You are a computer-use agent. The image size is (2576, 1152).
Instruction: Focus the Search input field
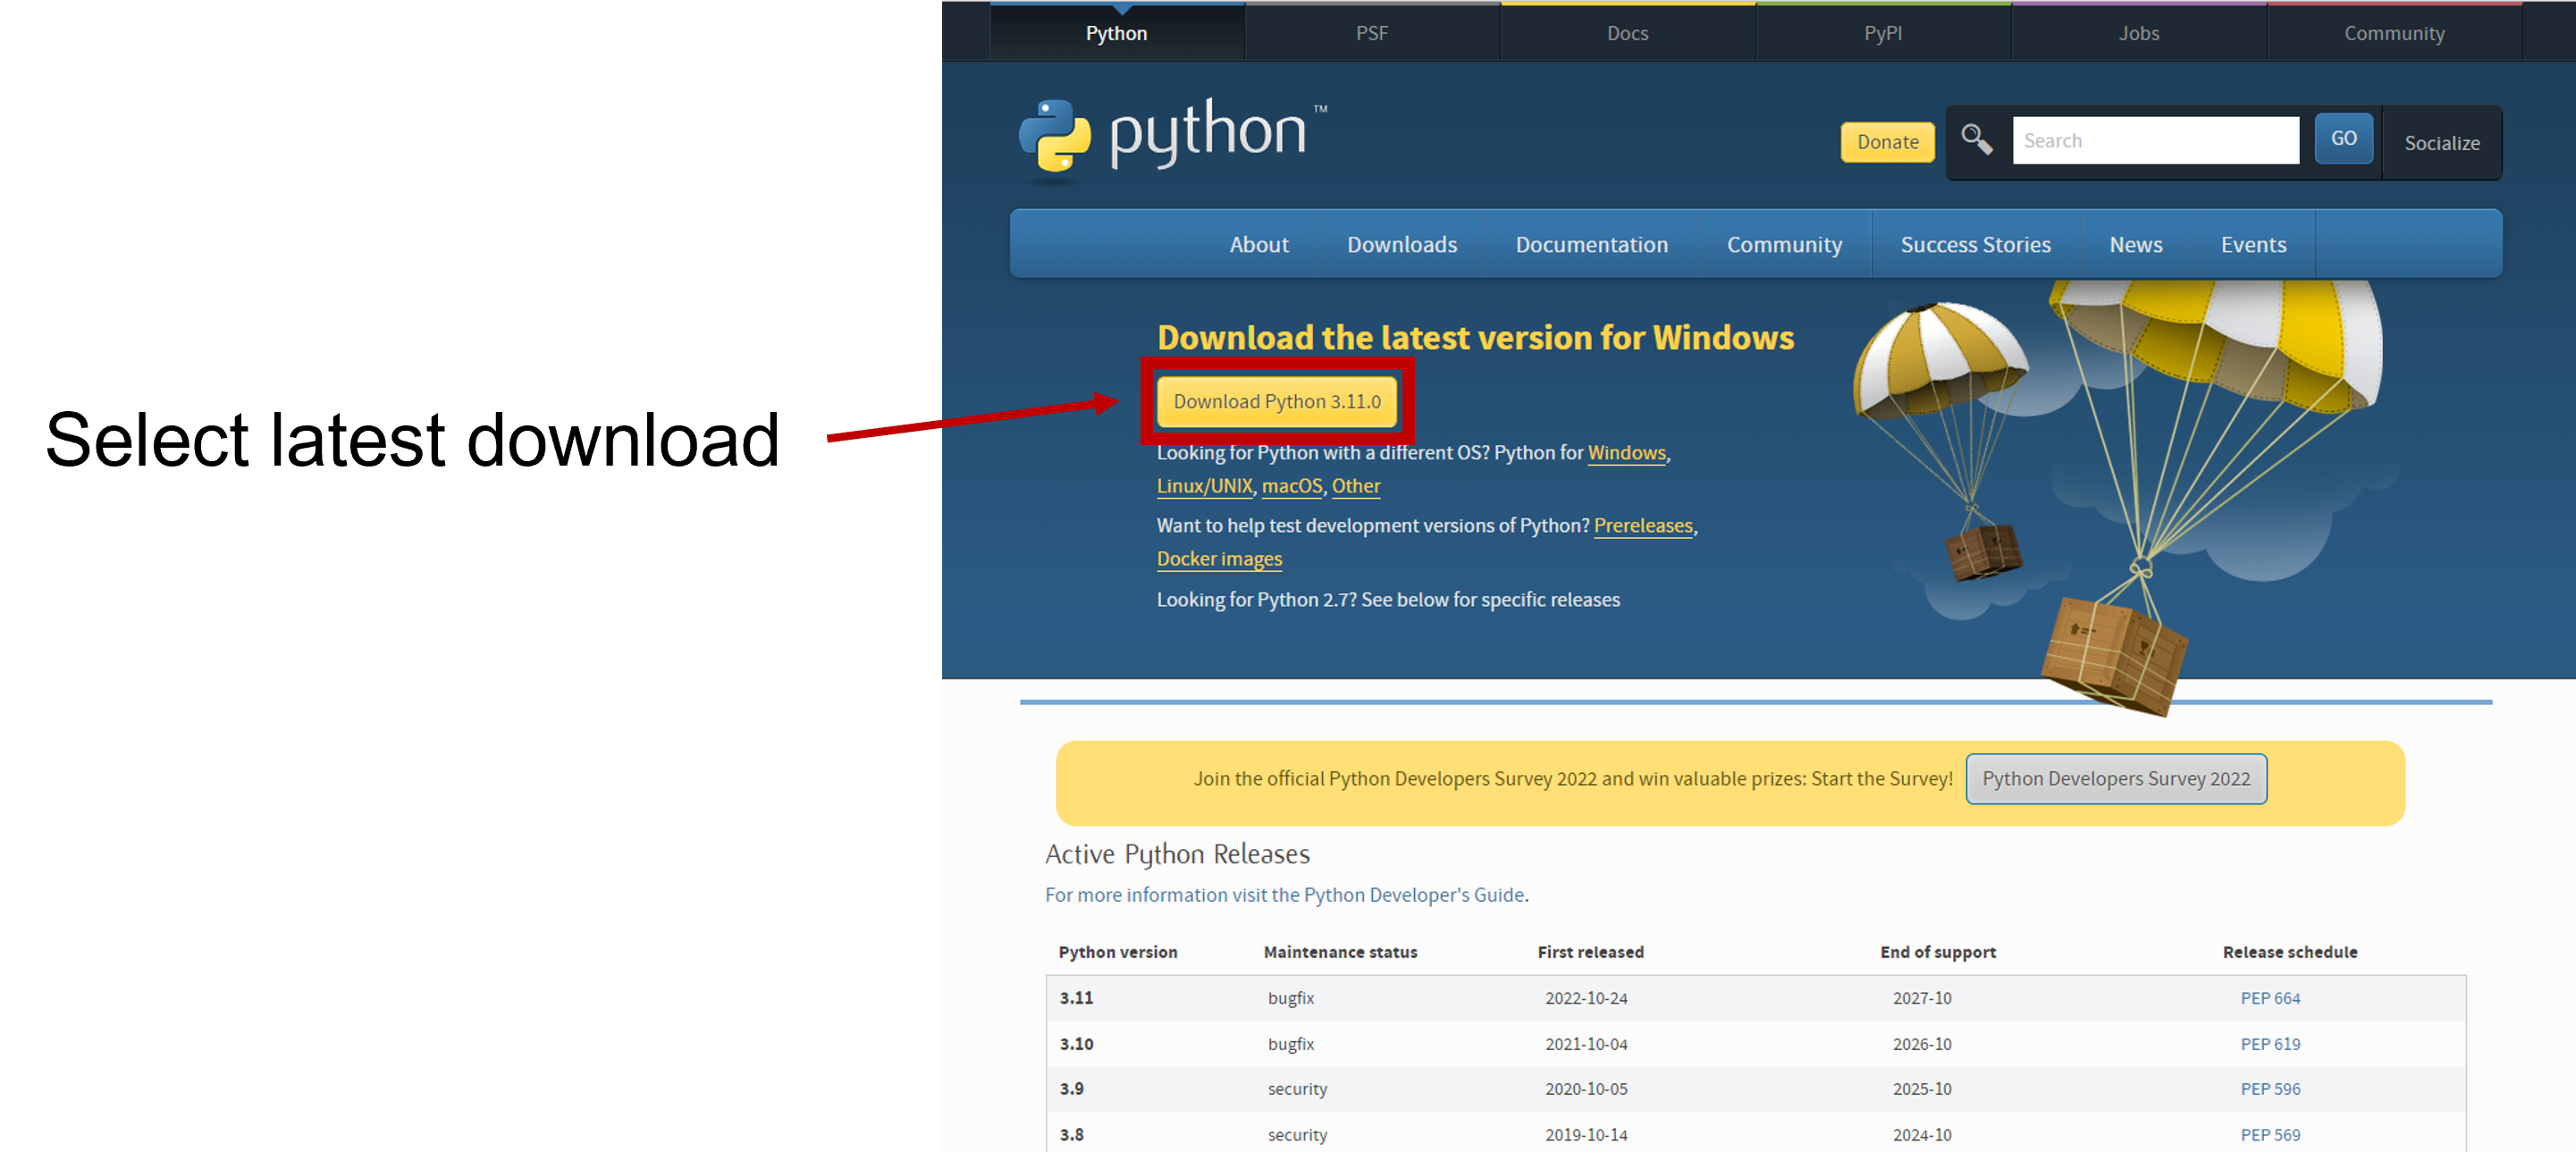(x=2155, y=141)
